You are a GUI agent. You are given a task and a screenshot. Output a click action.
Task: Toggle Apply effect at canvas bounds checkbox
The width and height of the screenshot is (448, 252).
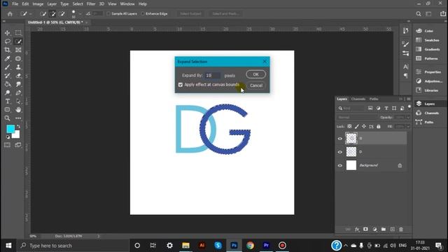click(181, 85)
